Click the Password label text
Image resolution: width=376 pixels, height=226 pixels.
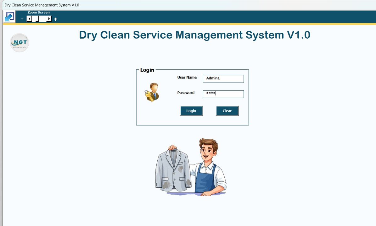[x=186, y=93]
